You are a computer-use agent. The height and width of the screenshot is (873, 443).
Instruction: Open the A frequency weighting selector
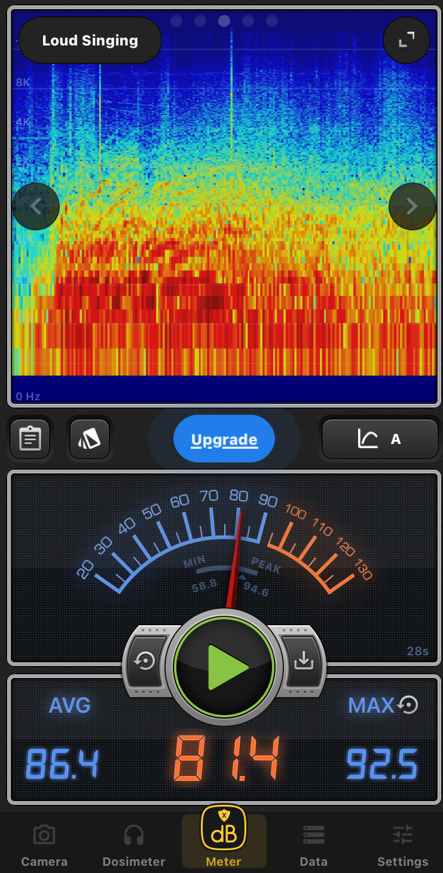[380, 439]
